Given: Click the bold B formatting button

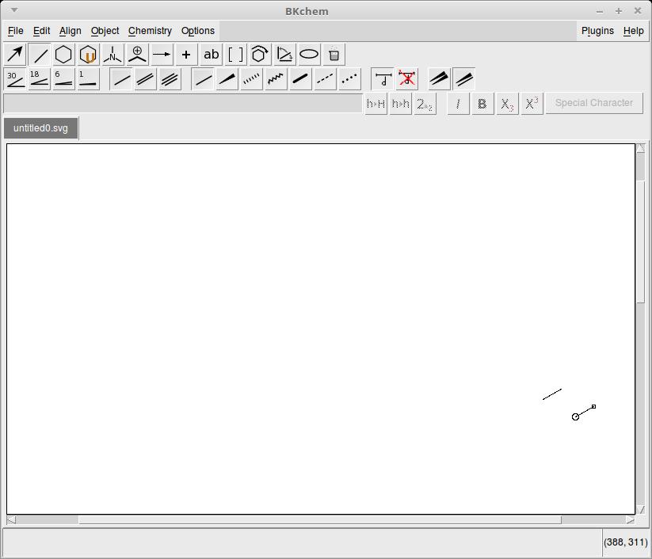Looking at the screenshot, I should 482,104.
